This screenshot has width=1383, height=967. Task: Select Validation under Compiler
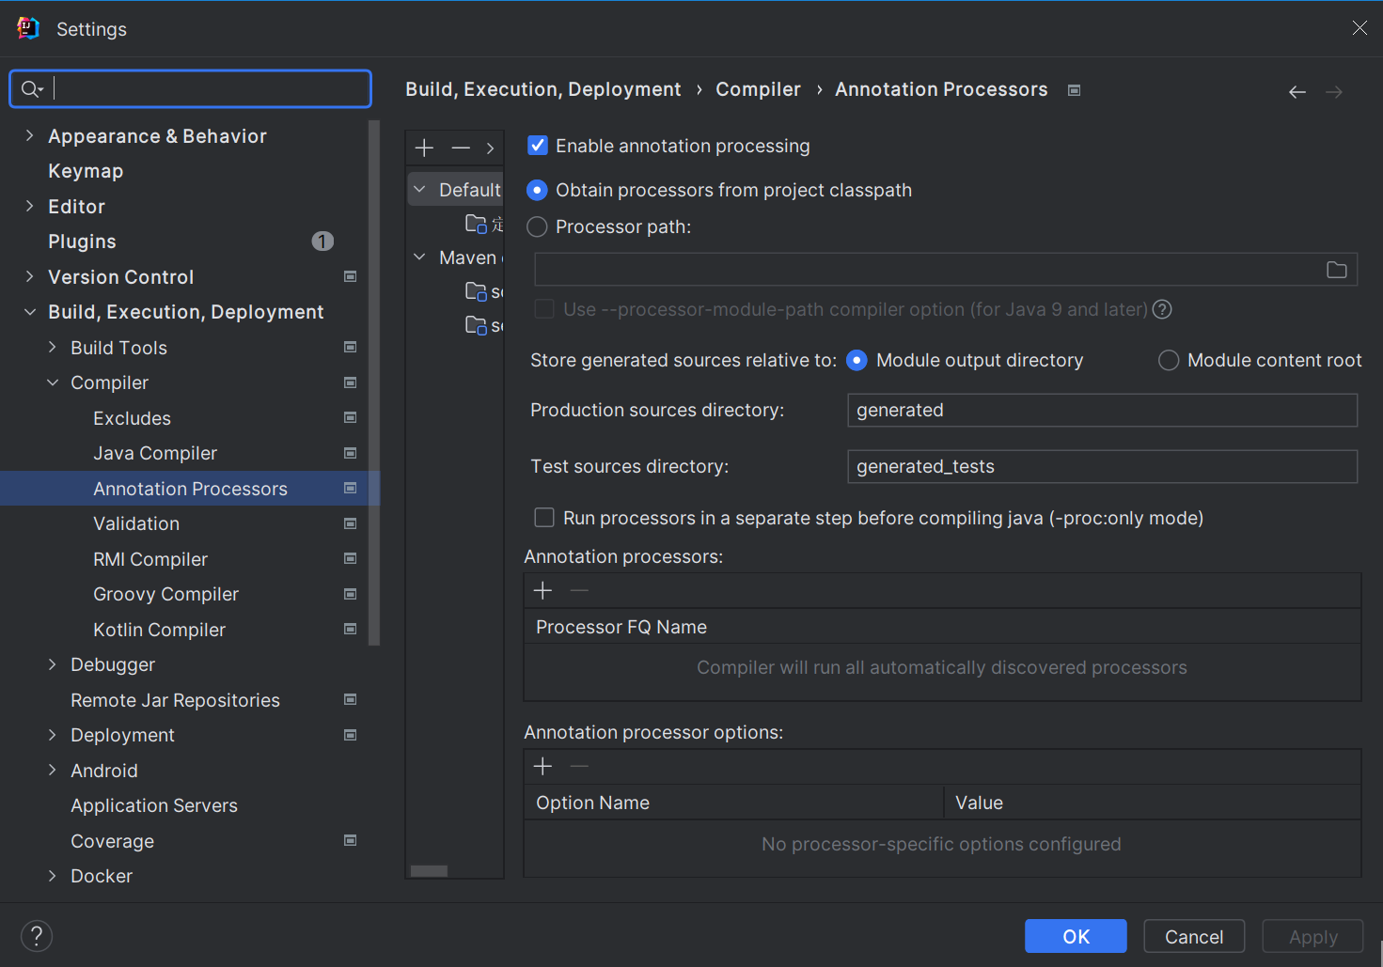pyautogui.click(x=136, y=523)
